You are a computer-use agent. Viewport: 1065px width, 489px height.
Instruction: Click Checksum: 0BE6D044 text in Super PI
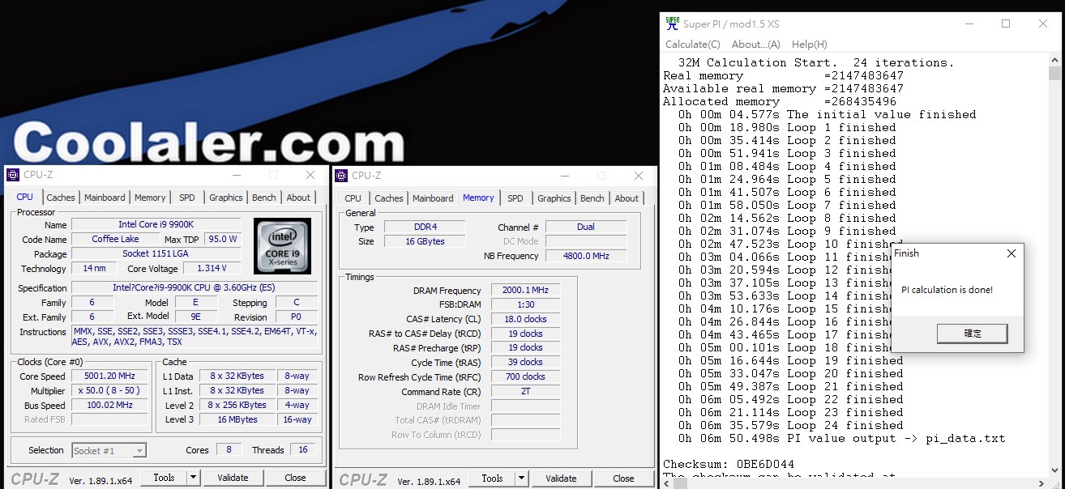(x=728, y=464)
